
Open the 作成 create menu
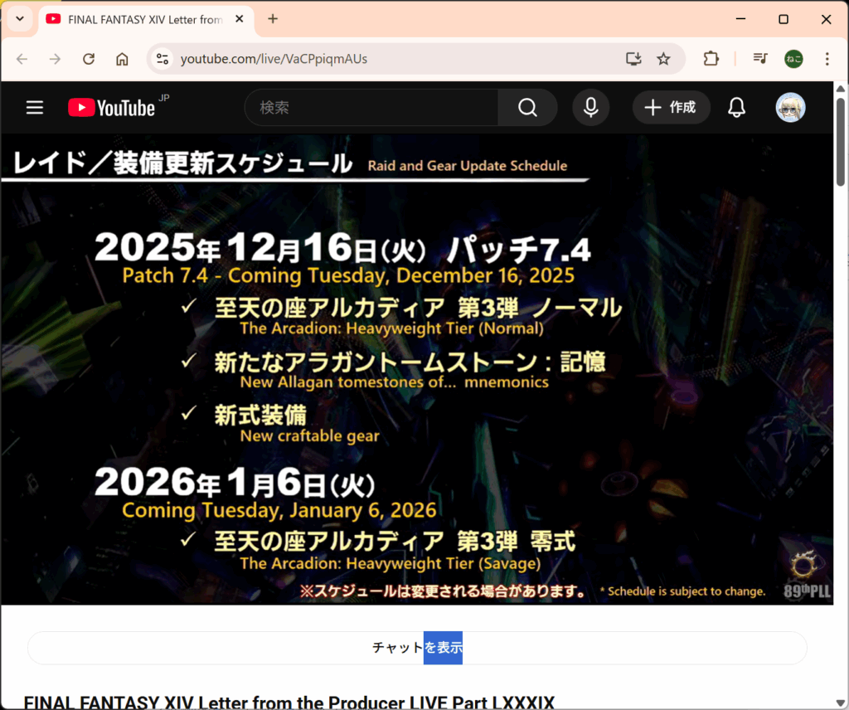[671, 108]
